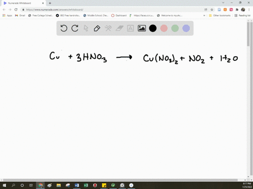Select the pointer cursor tool
Image resolution: width=253 pixels, height=189 pixels.
coord(86,28)
